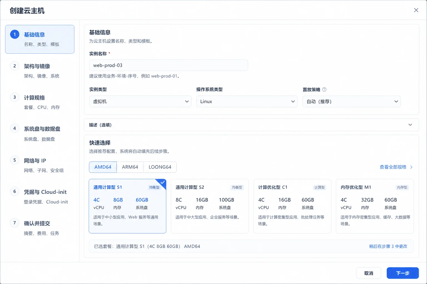Click step number 7 circle icon
The image size is (427, 284).
point(15,223)
